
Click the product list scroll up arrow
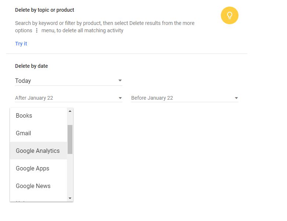(70, 111)
